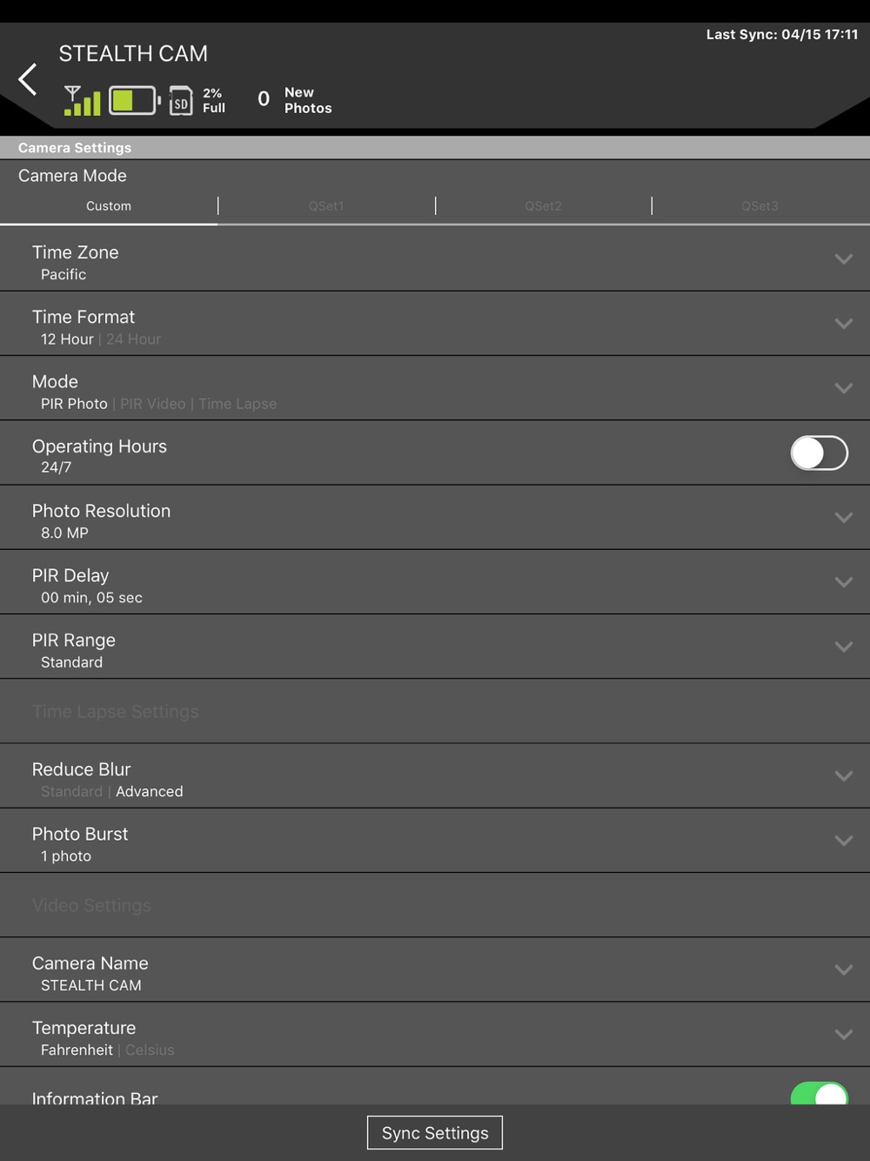Viewport: 870px width, 1161px height.
Task: Tap the back arrow icon
Action: click(28, 79)
